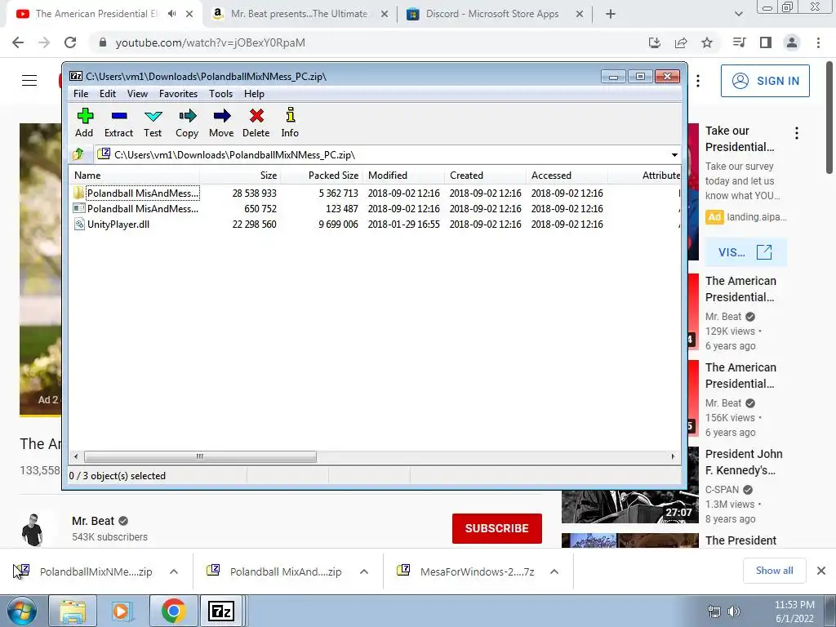This screenshot has height=627, width=836.
Task: Click the scroll right arrow in 7-Zip list
Action: [x=673, y=456]
